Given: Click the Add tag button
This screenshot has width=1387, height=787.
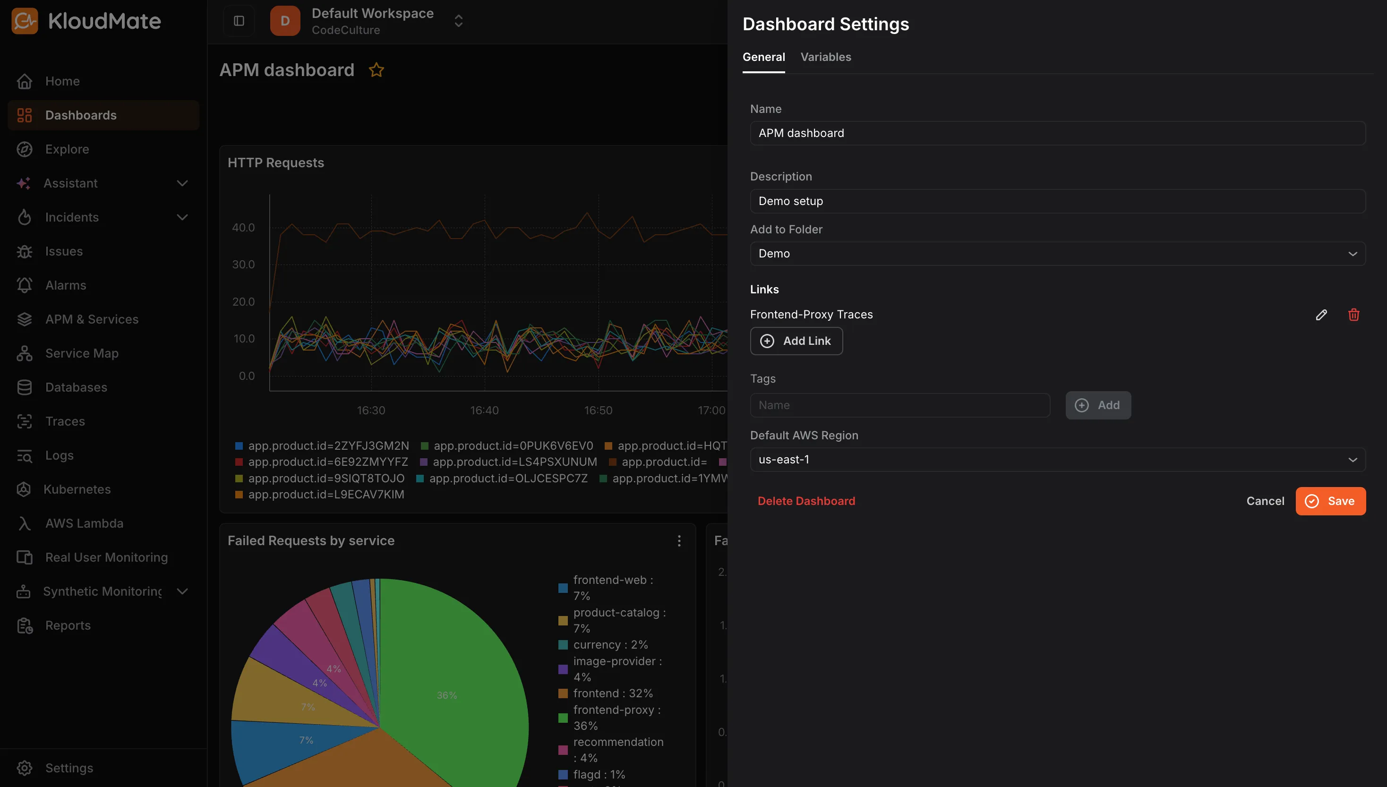Looking at the screenshot, I should pos(1098,405).
